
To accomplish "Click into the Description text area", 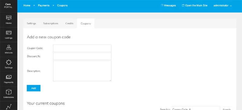I will 82,71.
